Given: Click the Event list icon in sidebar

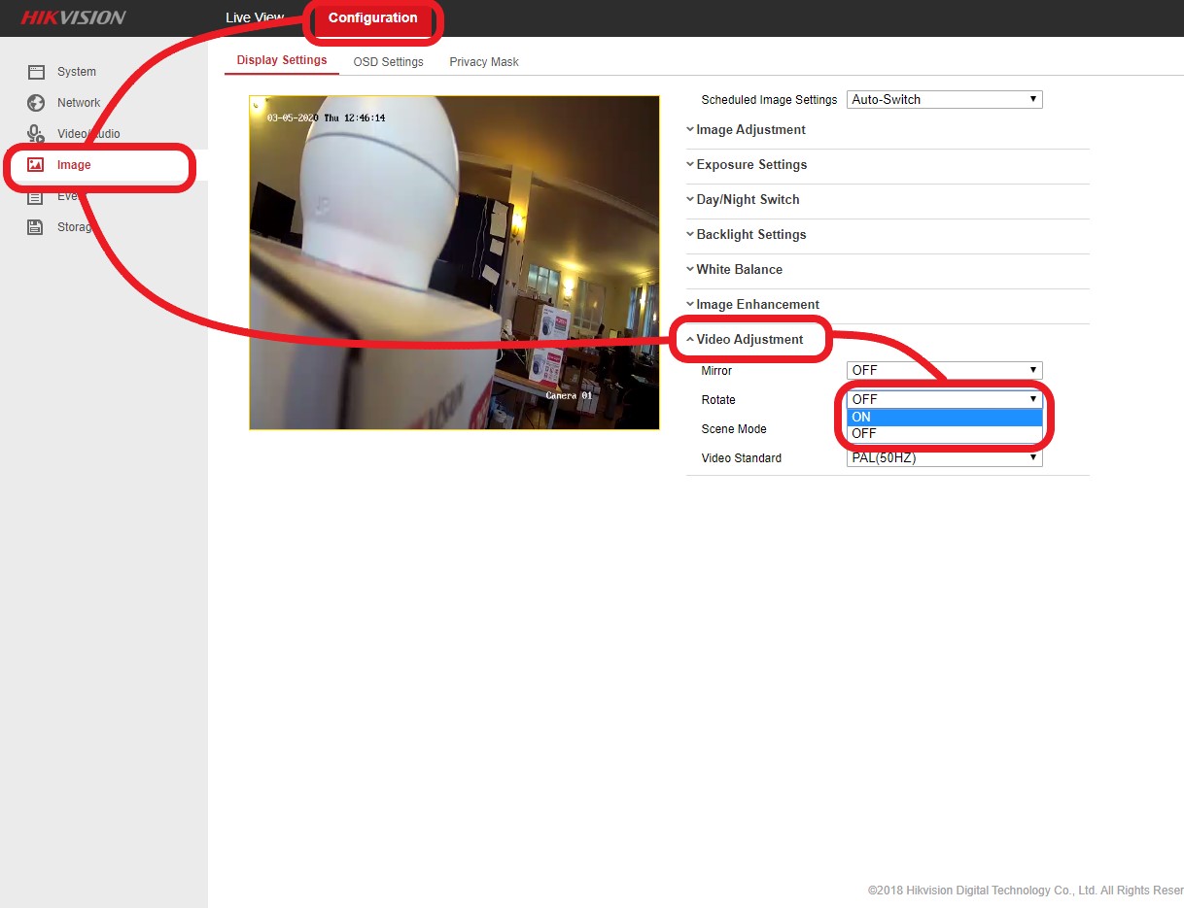Looking at the screenshot, I should click(x=36, y=197).
